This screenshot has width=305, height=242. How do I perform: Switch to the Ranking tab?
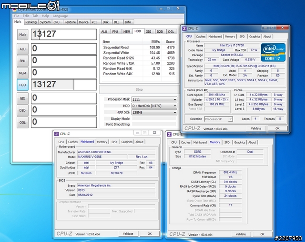pyautogui.click(x=31, y=22)
